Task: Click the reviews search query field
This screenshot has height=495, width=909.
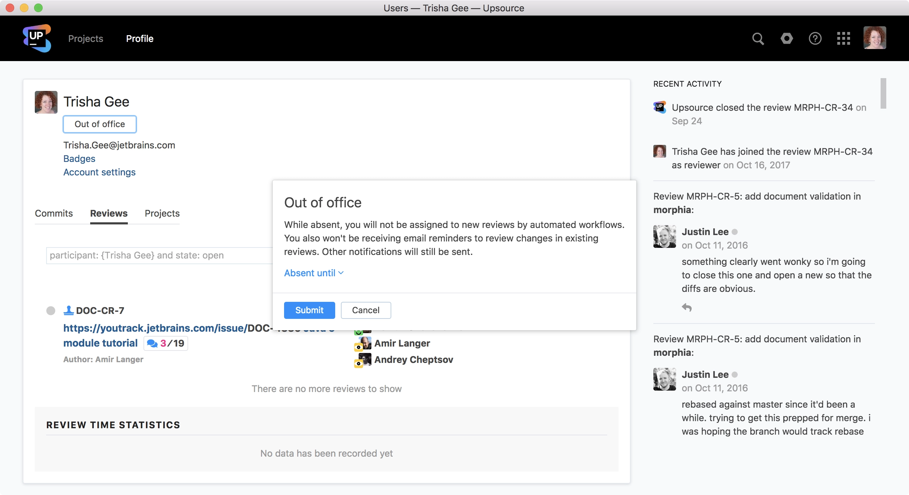Action: point(159,256)
